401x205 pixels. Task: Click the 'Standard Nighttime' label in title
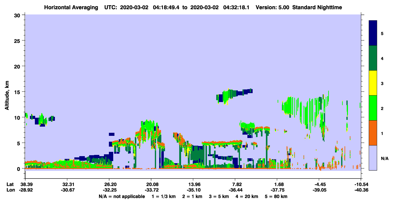317,7
